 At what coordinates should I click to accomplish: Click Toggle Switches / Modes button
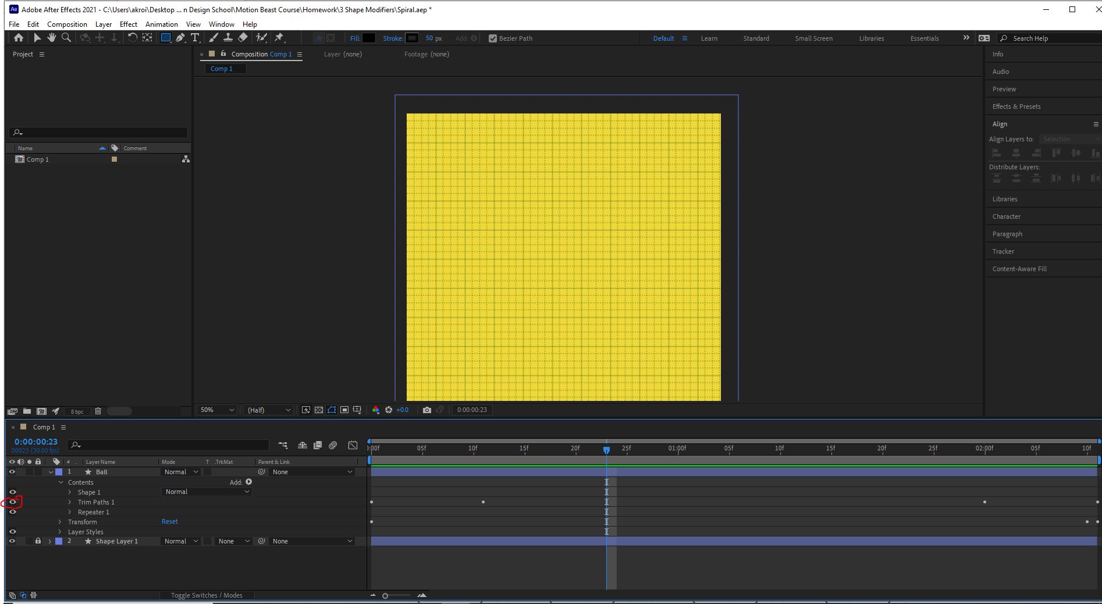coord(207,595)
